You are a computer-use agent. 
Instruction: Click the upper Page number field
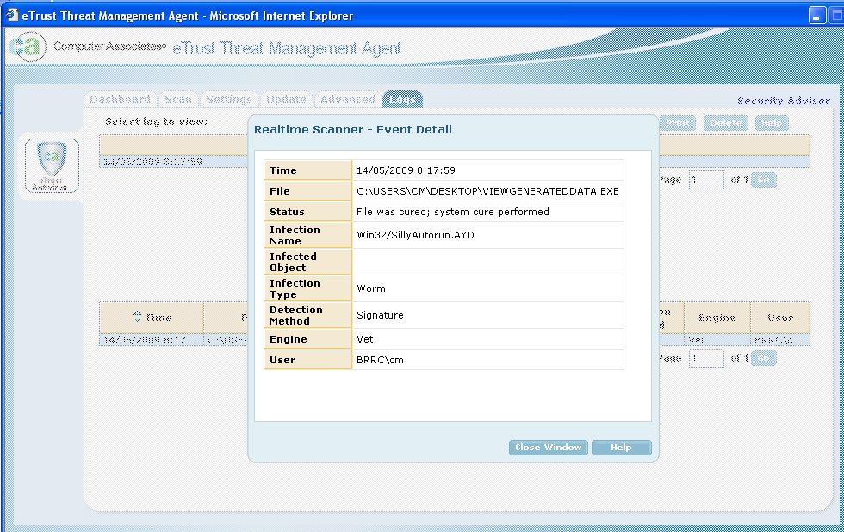pos(706,180)
